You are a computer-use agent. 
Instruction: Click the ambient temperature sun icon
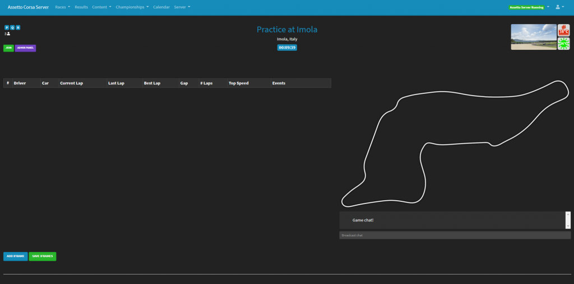[x=564, y=44]
